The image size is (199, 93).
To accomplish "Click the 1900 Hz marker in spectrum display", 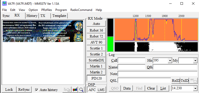I will (165, 16).
